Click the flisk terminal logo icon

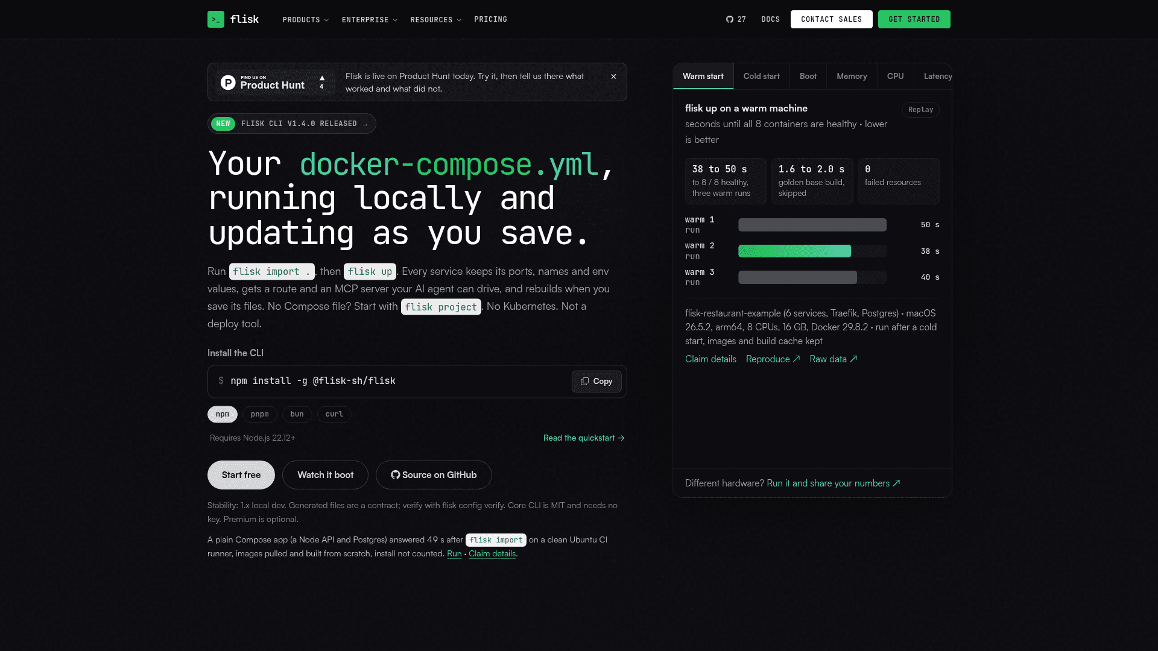point(216,19)
